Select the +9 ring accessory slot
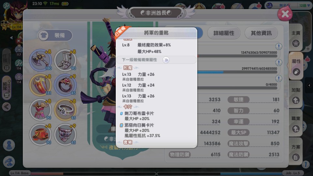This screenshot has width=313, height=176. (x=65, y=85)
